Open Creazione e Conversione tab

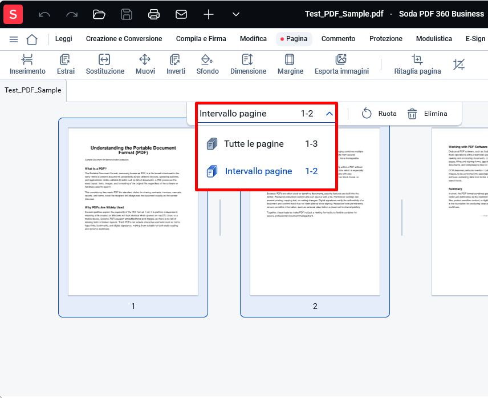[124, 39]
